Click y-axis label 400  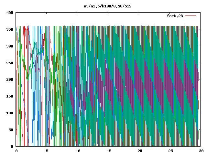coord(10,13)
